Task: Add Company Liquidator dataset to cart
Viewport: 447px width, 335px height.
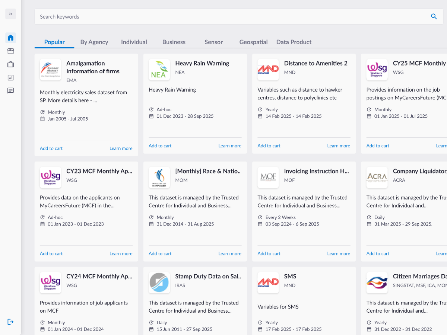Action: tap(378, 253)
